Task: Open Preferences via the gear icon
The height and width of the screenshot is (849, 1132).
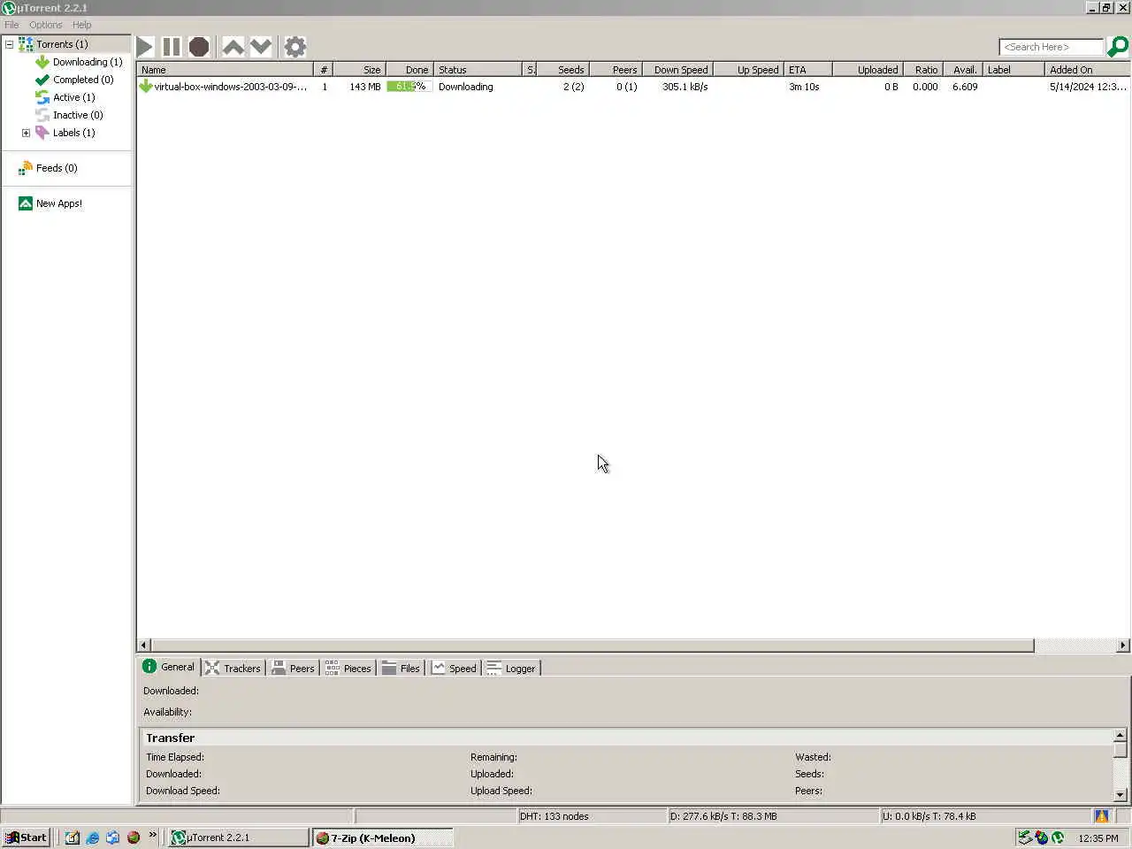Action: [295, 47]
